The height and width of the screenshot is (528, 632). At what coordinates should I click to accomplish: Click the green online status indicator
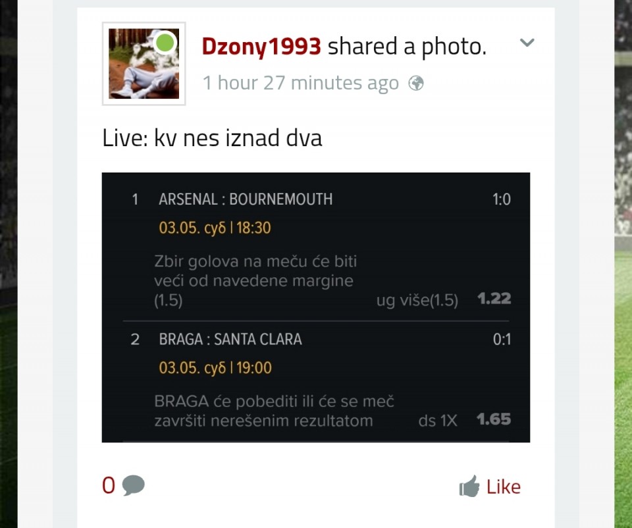pyautogui.click(x=165, y=42)
